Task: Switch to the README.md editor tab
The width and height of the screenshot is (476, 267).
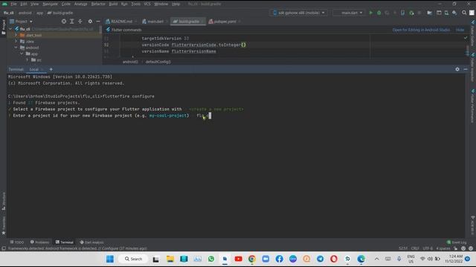Action: coord(120,22)
